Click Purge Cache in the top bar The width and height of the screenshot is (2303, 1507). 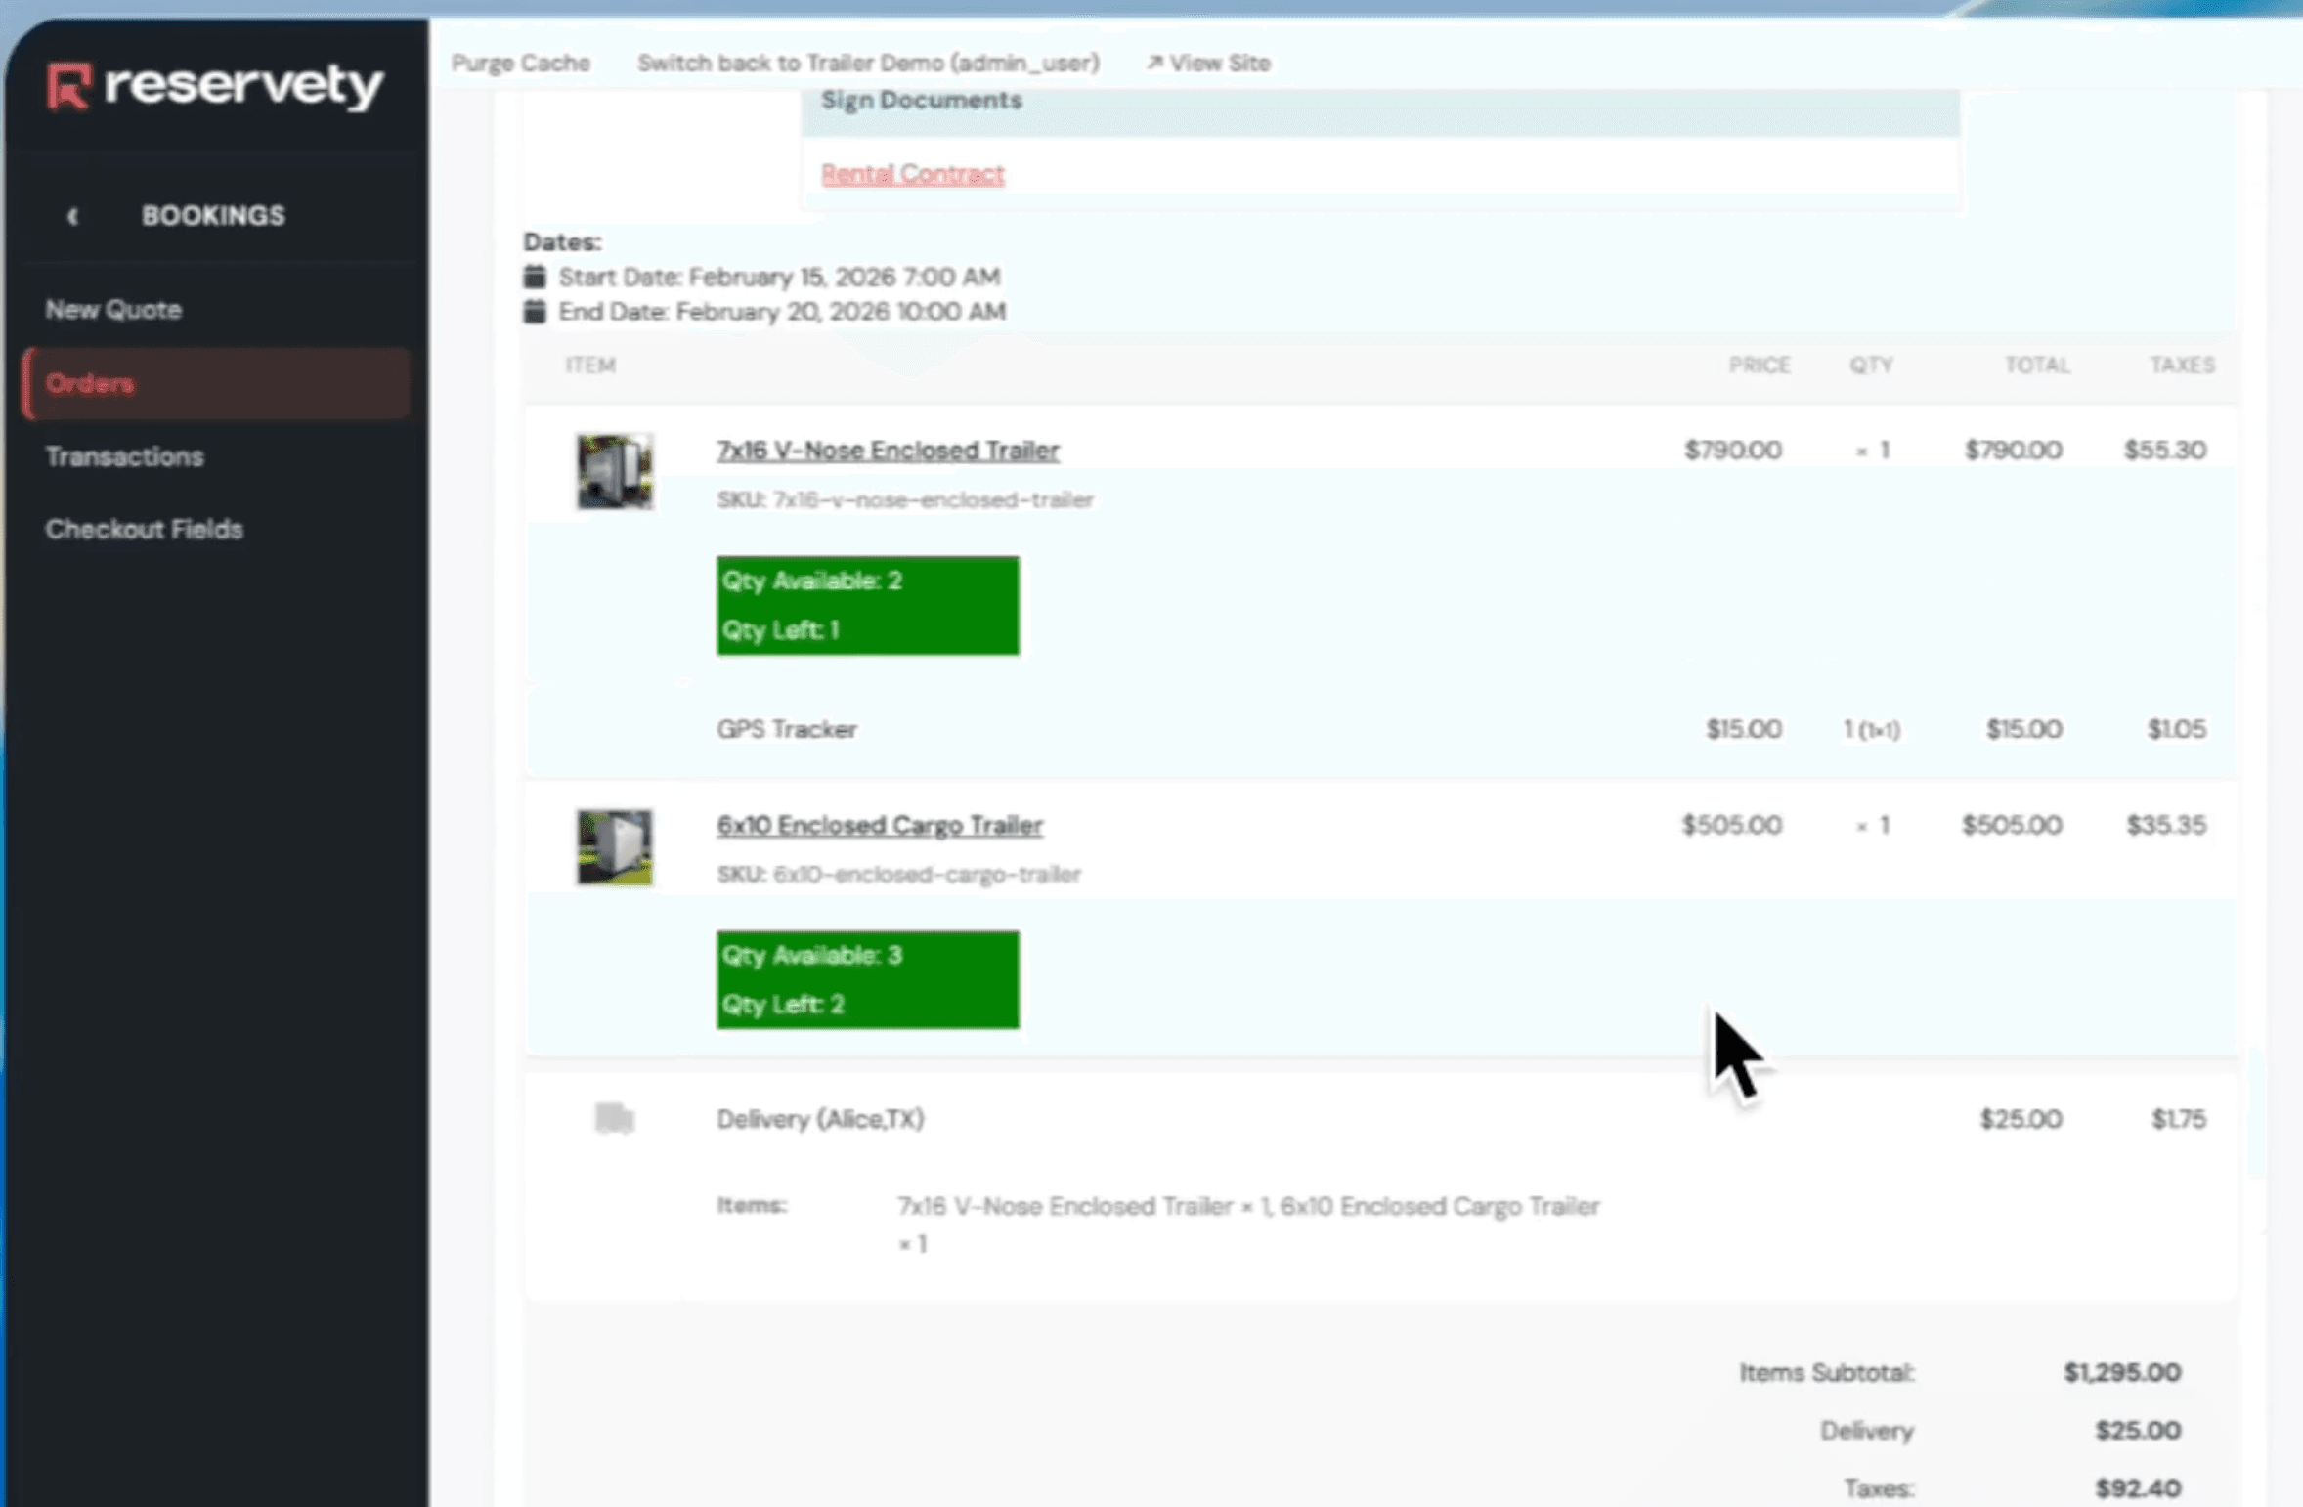point(520,64)
